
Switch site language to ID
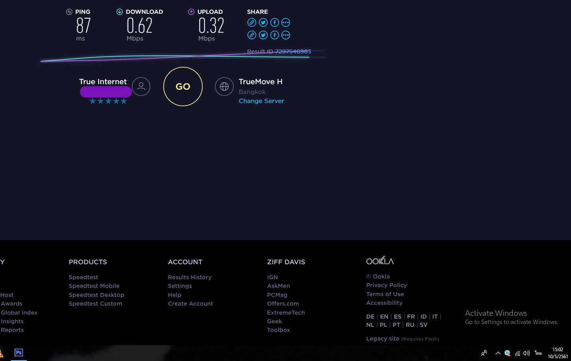pyautogui.click(x=423, y=317)
